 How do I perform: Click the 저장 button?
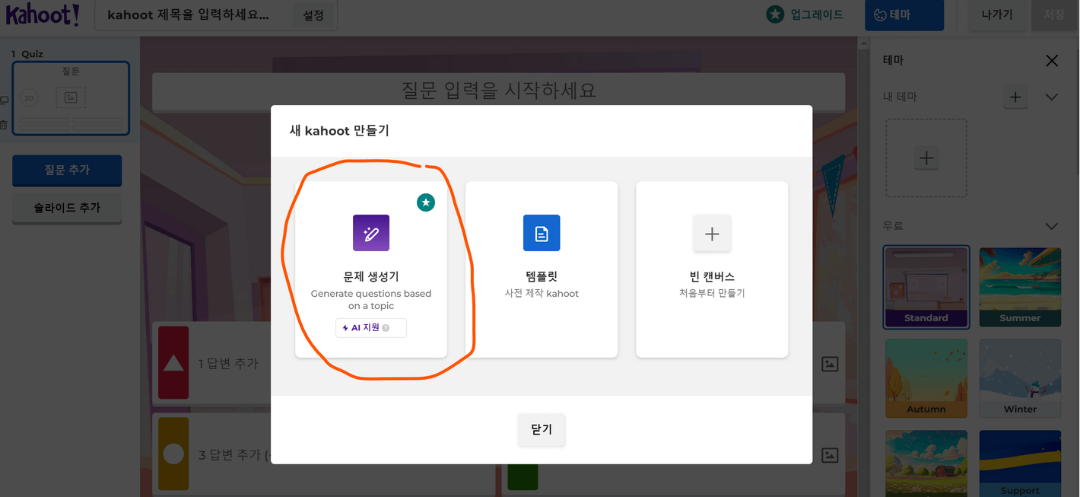[1054, 14]
